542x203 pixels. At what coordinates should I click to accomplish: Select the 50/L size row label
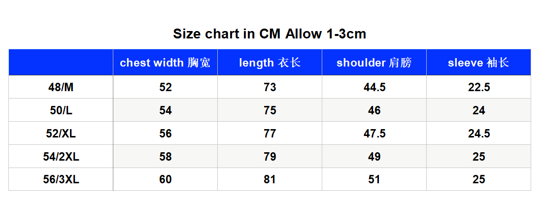pyautogui.click(x=61, y=111)
